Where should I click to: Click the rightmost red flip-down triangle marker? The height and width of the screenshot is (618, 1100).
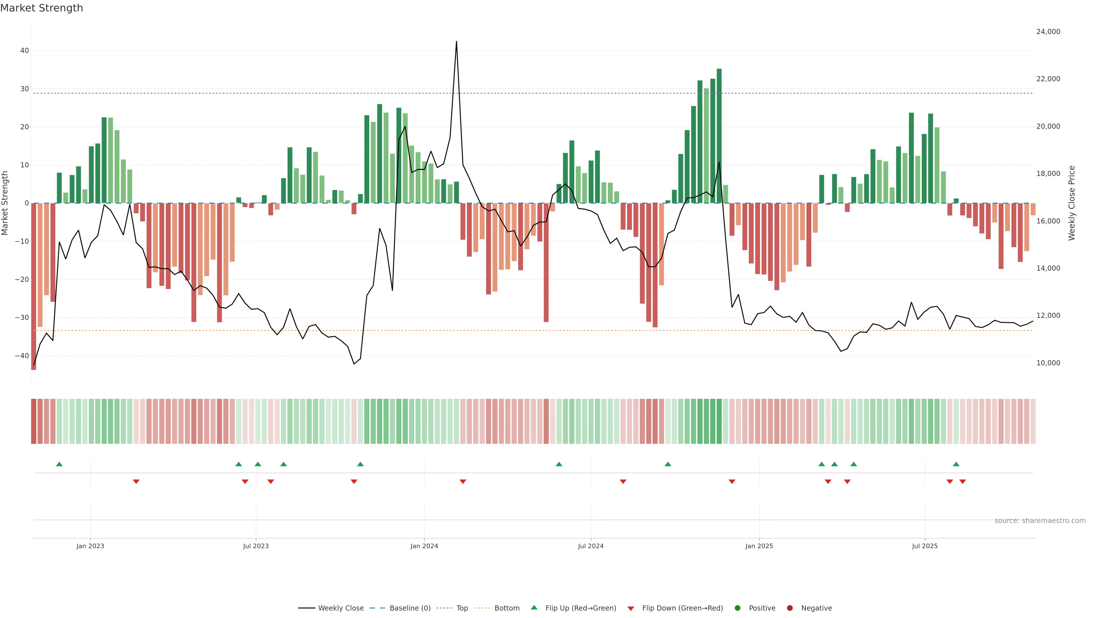point(962,482)
